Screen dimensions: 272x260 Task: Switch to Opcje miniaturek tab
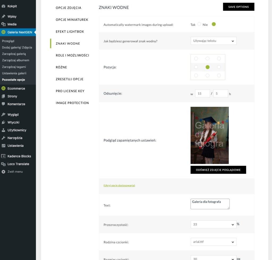[x=72, y=20]
